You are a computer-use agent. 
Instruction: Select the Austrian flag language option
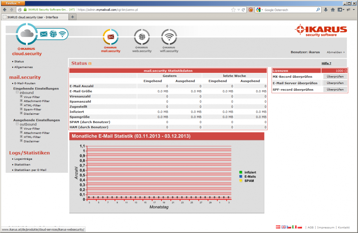click(278, 227)
